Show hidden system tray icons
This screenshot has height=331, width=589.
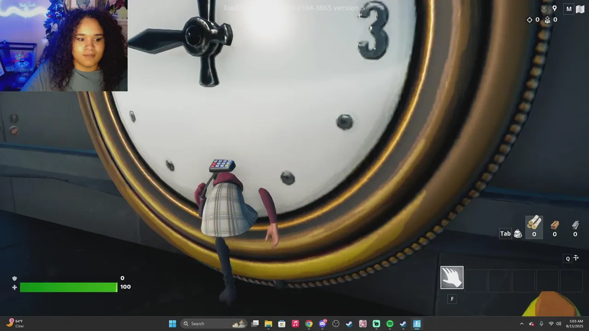pyautogui.click(x=521, y=324)
